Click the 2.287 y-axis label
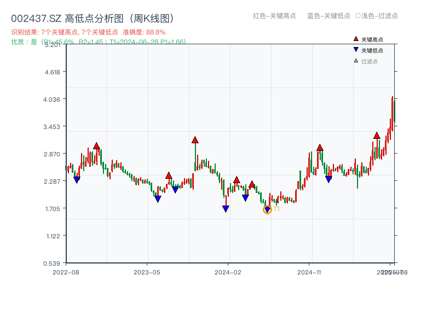The height and width of the screenshot is (328, 438). [51, 181]
